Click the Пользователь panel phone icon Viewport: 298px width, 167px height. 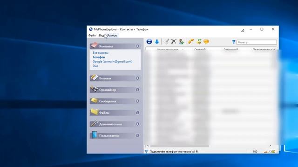pyautogui.click(x=94, y=135)
